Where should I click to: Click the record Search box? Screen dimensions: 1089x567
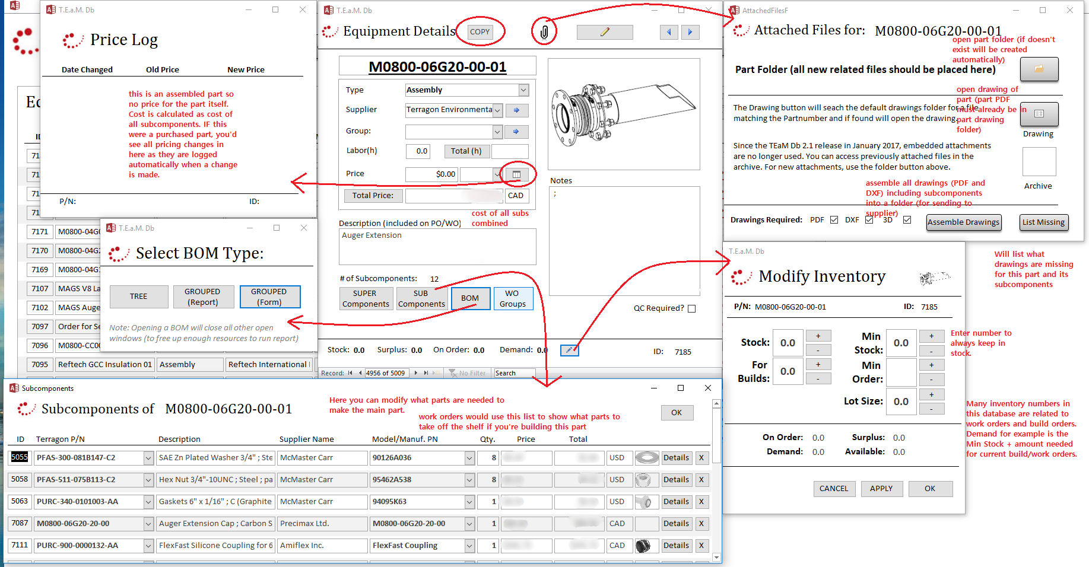(x=515, y=373)
